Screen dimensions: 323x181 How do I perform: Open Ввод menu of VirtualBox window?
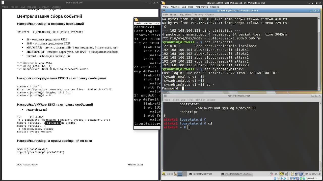click(191, 7)
